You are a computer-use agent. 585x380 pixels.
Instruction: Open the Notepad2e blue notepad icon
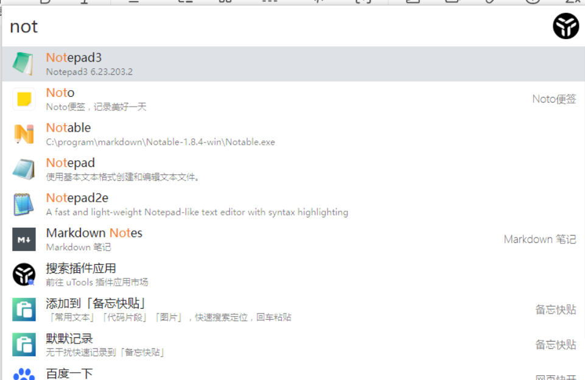click(24, 204)
